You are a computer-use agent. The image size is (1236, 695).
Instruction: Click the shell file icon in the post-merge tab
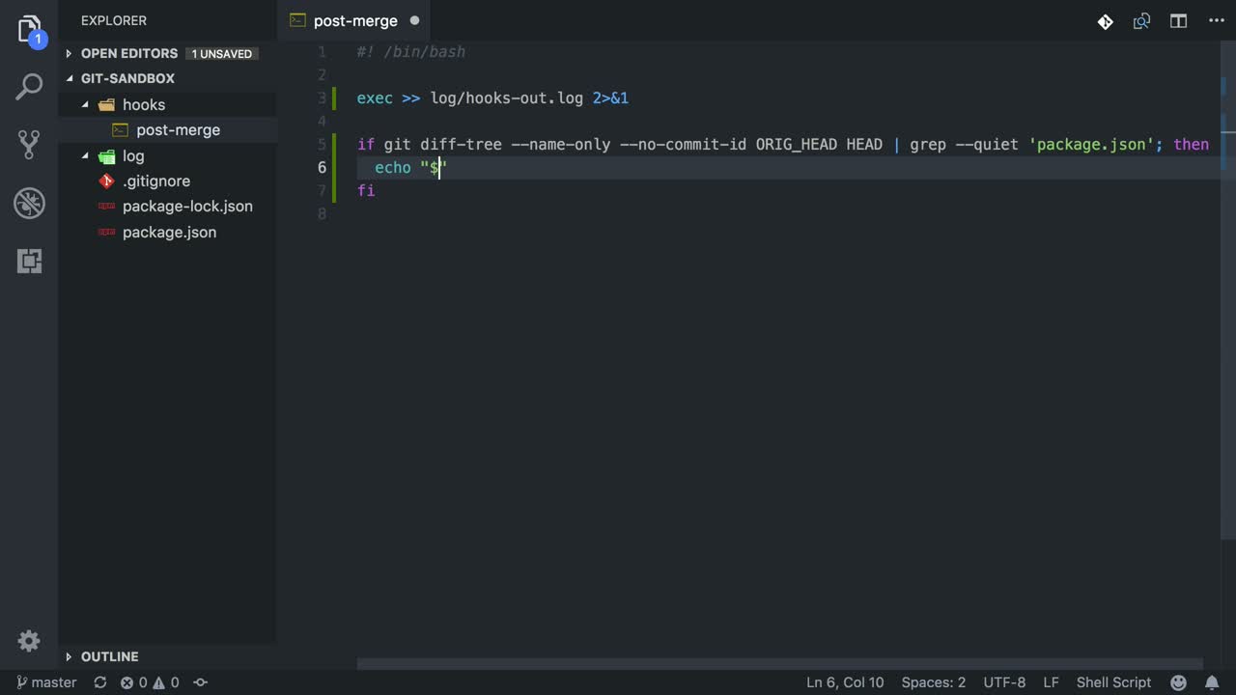pos(297,20)
